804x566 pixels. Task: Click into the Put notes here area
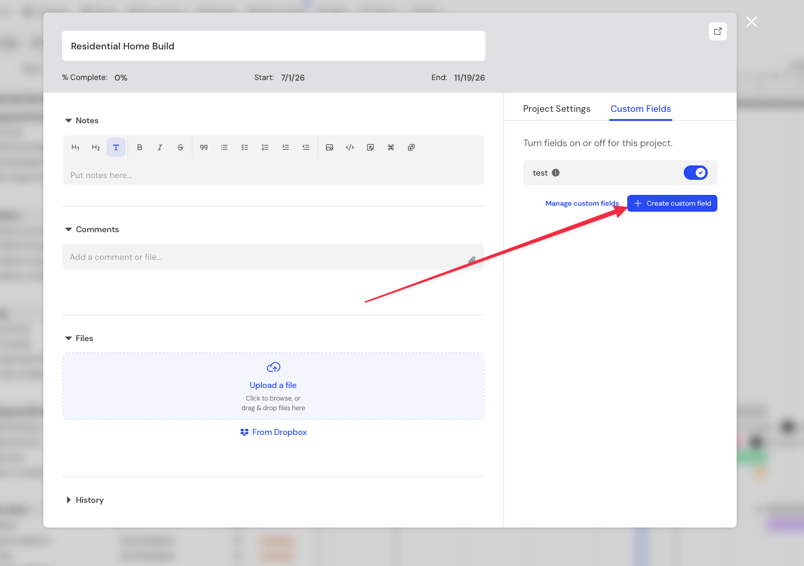pyautogui.click(x=274, y=175)
